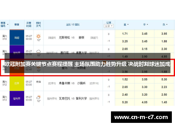The height and width of the screenshot is (126, 175).
Task: Select draw odds 3.20 for match 013
Action: (x=145, y=95)
